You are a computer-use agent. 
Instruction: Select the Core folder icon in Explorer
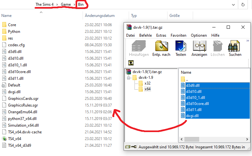4,25
